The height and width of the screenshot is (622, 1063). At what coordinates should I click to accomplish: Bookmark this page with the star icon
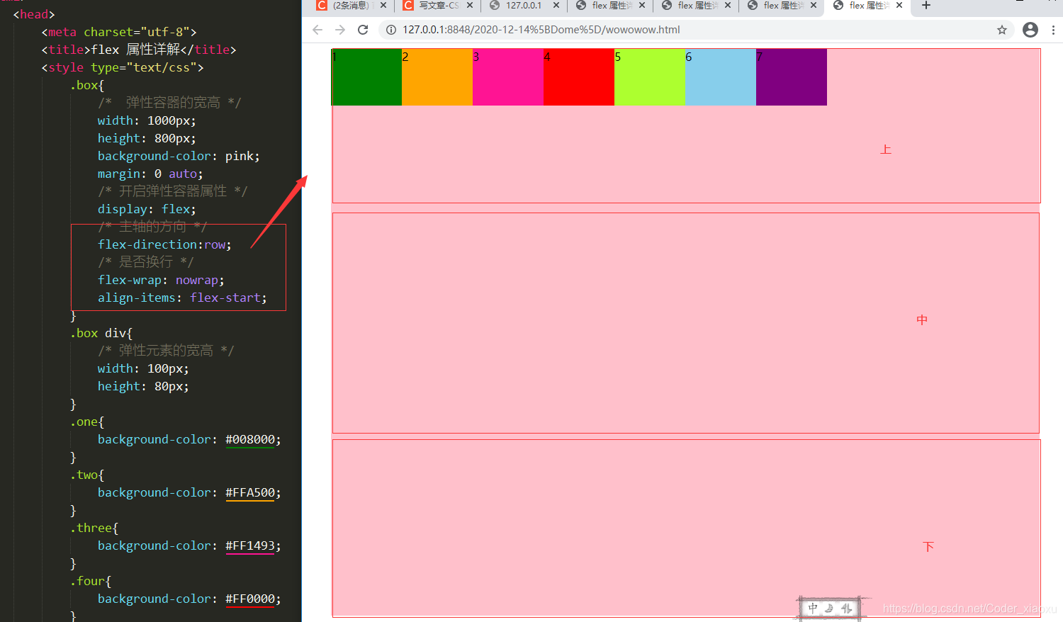click(1001, 30)
